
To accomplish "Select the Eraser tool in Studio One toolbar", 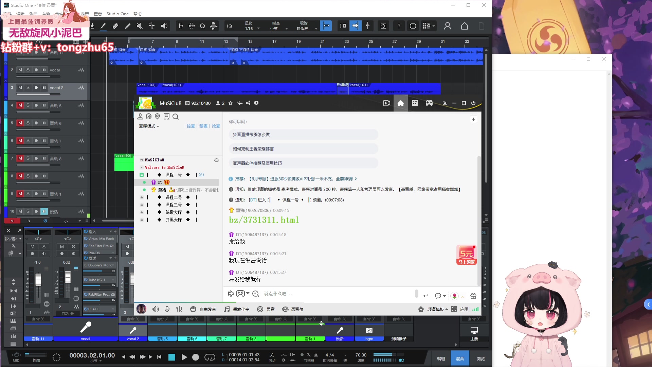I will click(x=115, y=26).
